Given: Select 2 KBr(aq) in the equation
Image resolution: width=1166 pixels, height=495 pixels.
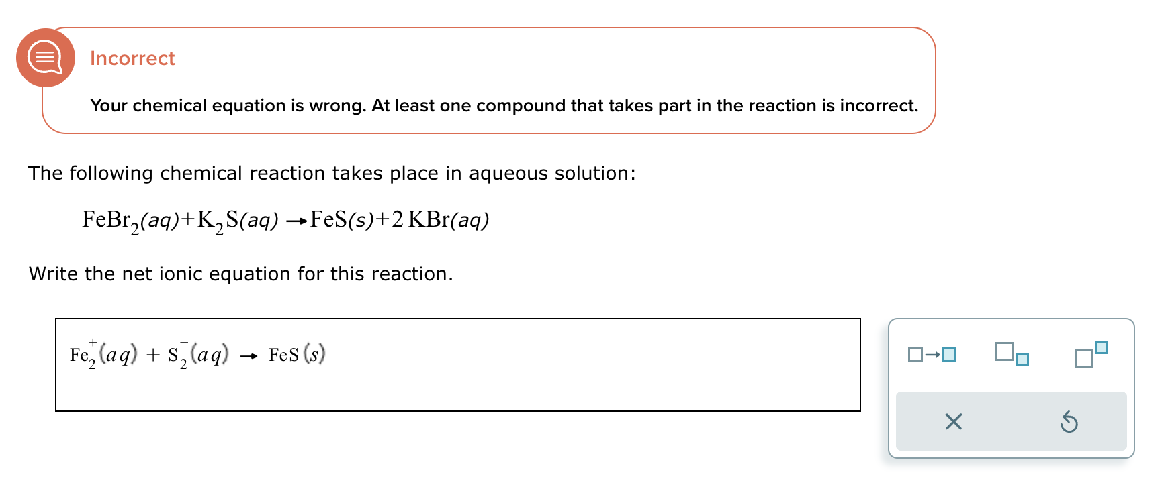Looking at the screenshot, I should (x=441, y=219).
